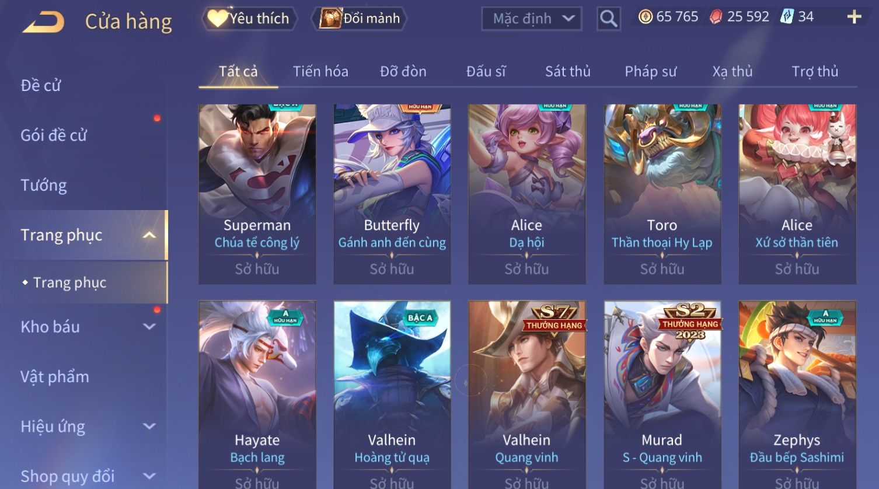879x489 pixels.
Task: Switch to the Pháp sư tab
Action: click(650, 72)
